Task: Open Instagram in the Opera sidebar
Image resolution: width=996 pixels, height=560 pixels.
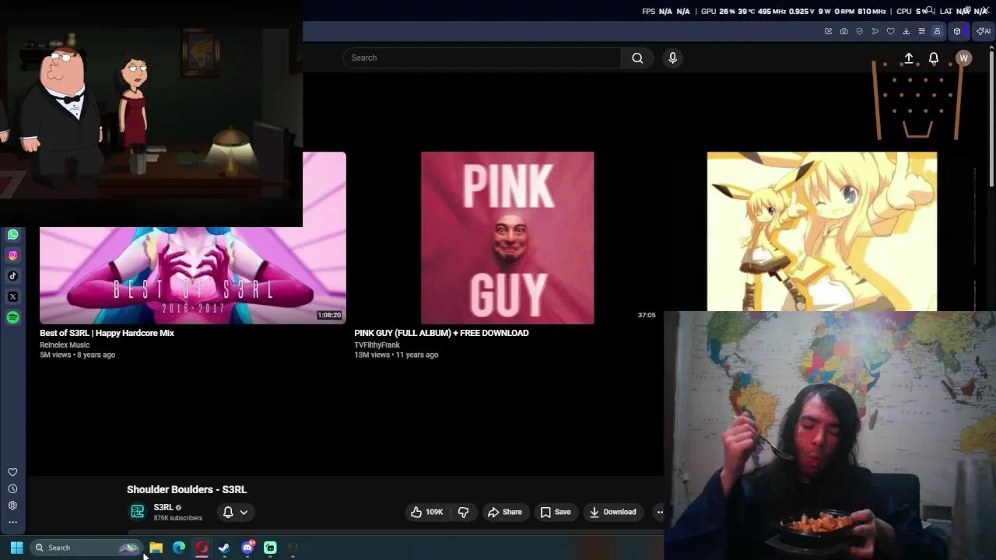Action: (12, 255)
